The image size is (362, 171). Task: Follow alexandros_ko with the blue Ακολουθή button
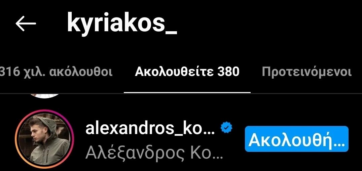click(x=297, y=139)
